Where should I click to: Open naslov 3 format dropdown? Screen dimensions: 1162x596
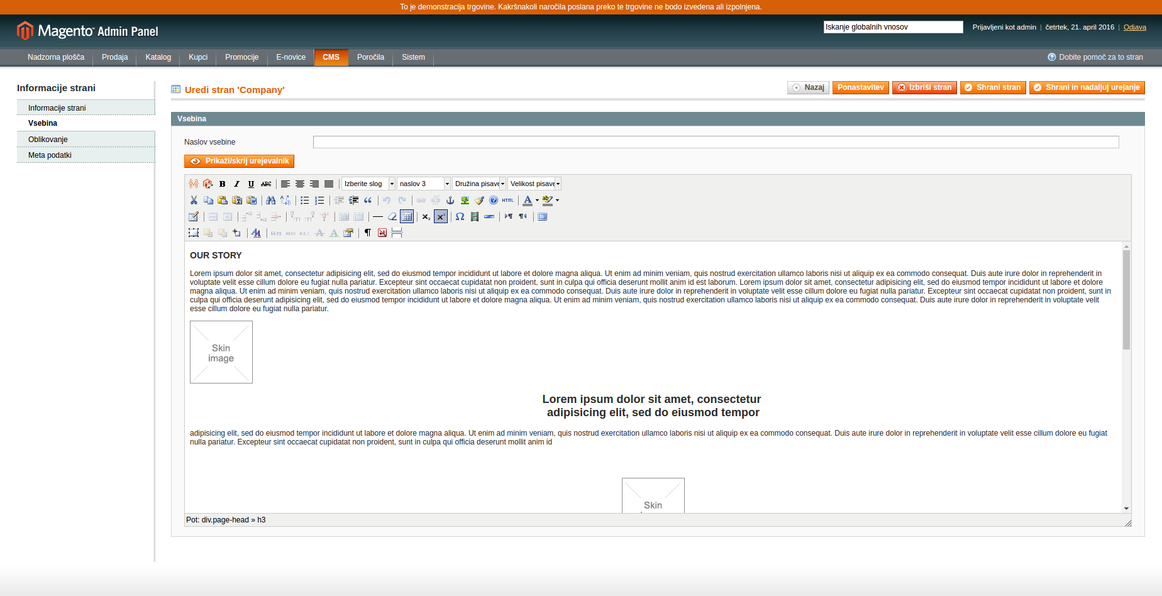tap(424, 184)
